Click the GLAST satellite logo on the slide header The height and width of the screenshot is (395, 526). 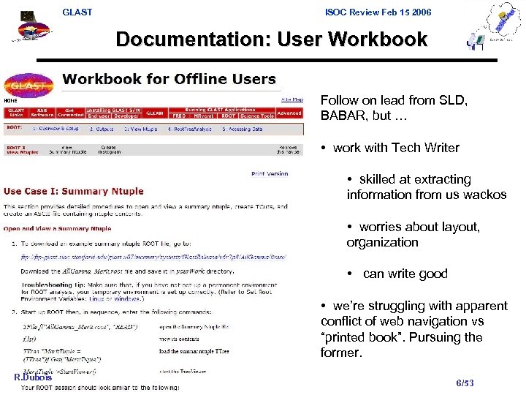[x=33, y=27]
